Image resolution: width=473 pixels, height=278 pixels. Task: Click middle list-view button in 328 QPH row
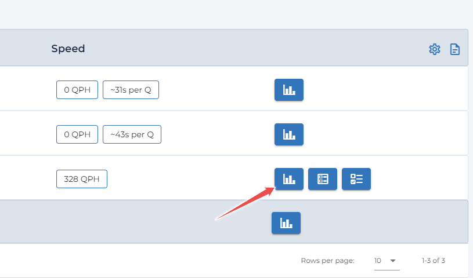[x=322, y=179]
